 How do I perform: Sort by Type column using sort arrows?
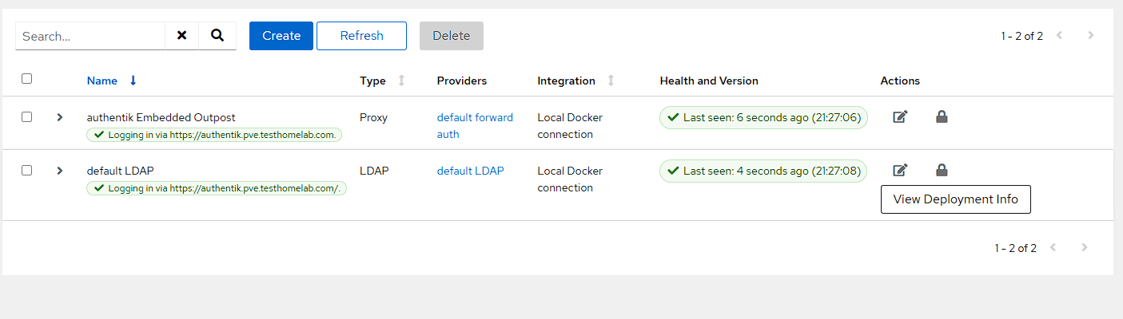[x=401, y=81]
